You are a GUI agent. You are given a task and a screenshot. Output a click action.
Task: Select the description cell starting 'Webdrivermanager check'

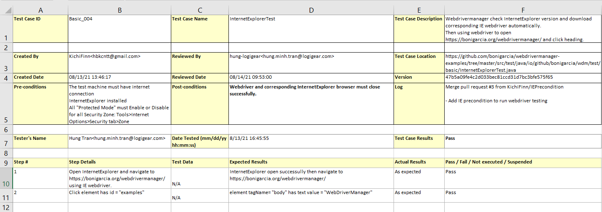click(x=523, y=29)
